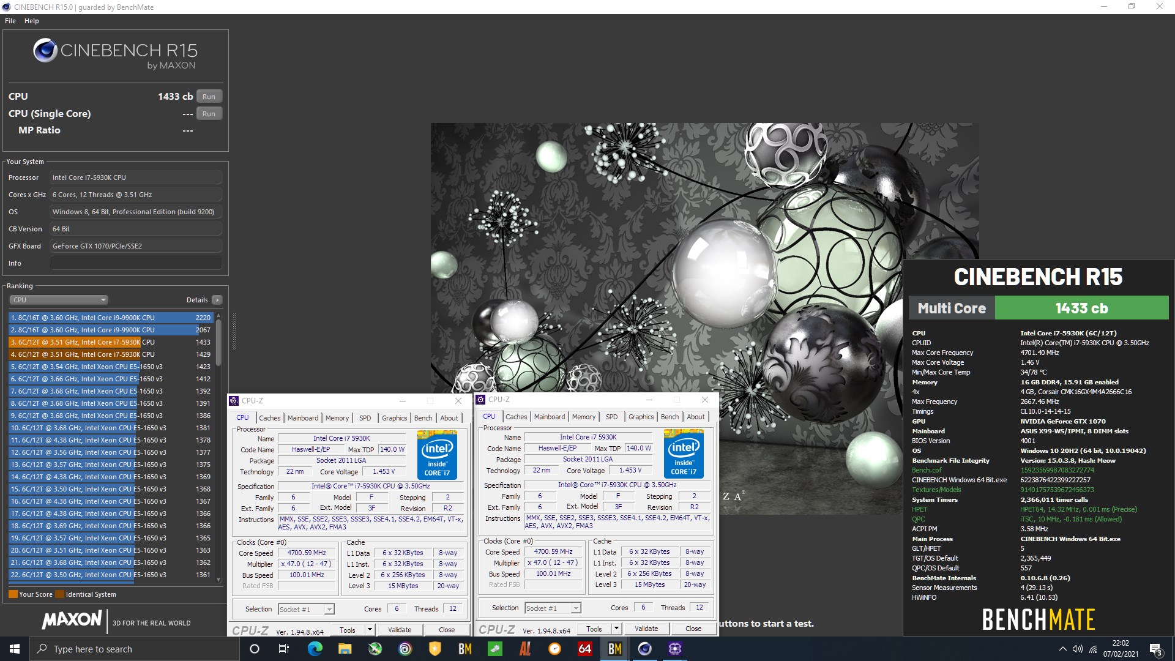Open the green taskbar app icon
Image resolution: width=1175 pixels, height=661 pixels.
tap(495, 649)
